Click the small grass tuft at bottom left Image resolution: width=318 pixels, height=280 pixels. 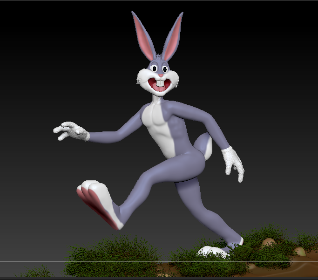(38, 272)
